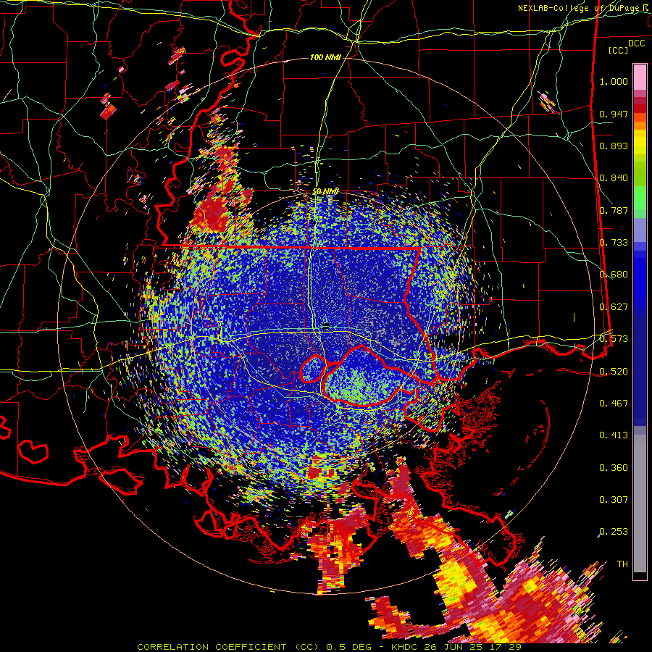The image size is (652, 652).
Task: Select the 0.573 legend value
Action: pyautogui.click(x=614, y=339)
